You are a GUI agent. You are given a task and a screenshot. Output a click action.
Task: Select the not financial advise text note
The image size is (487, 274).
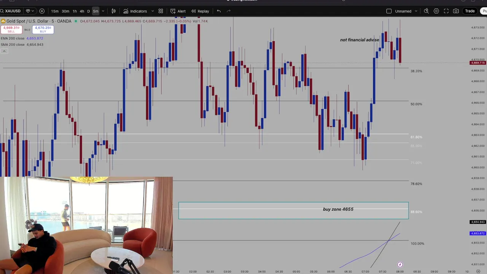click(x=360, y=40)
